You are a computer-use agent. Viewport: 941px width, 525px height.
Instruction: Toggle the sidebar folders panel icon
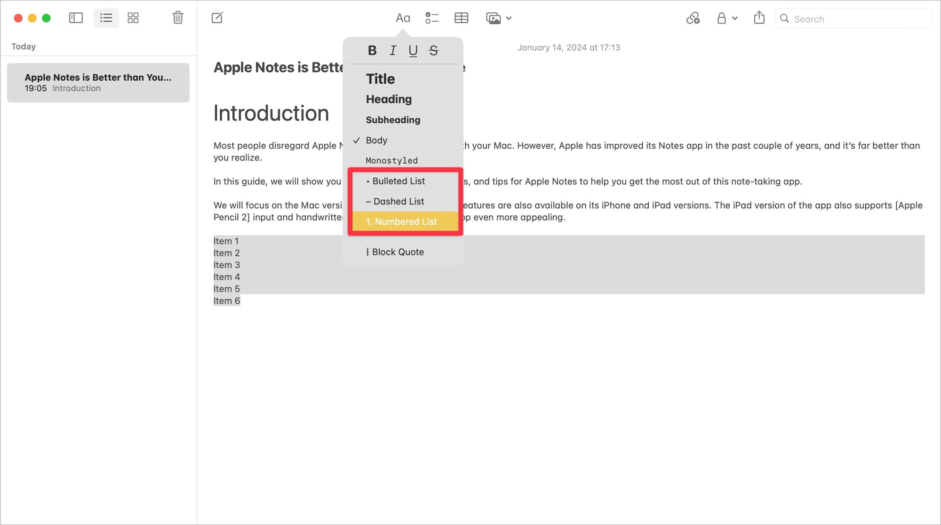pos(76,18)
